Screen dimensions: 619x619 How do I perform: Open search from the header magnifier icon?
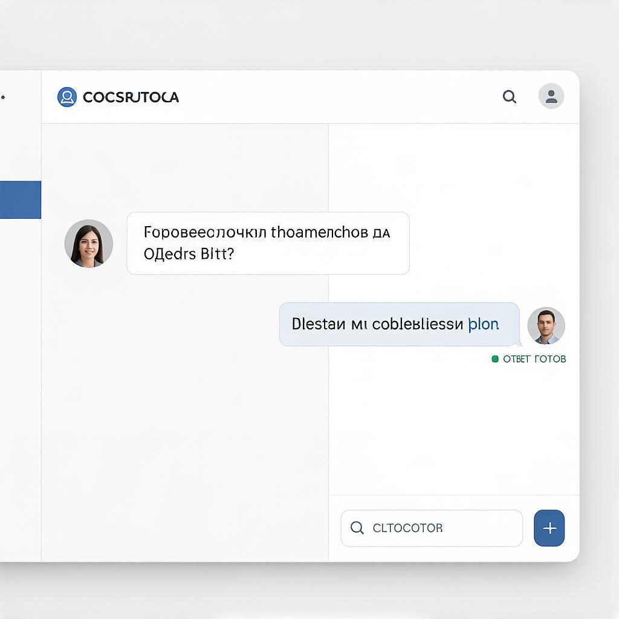pyautogui.click(x=509, y=97)
